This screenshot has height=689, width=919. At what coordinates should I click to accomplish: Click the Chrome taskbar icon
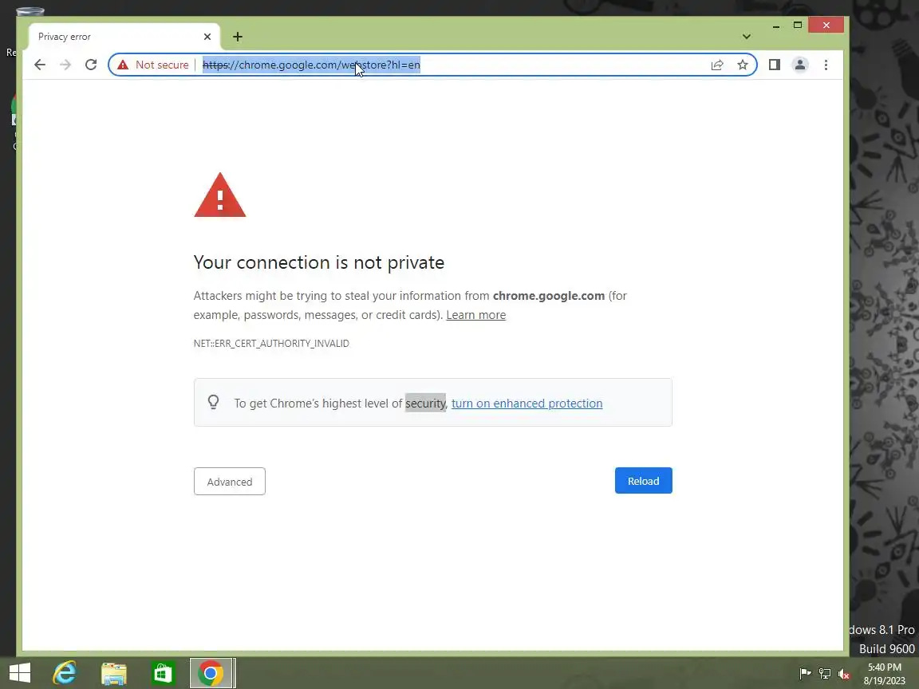[212, 672]
